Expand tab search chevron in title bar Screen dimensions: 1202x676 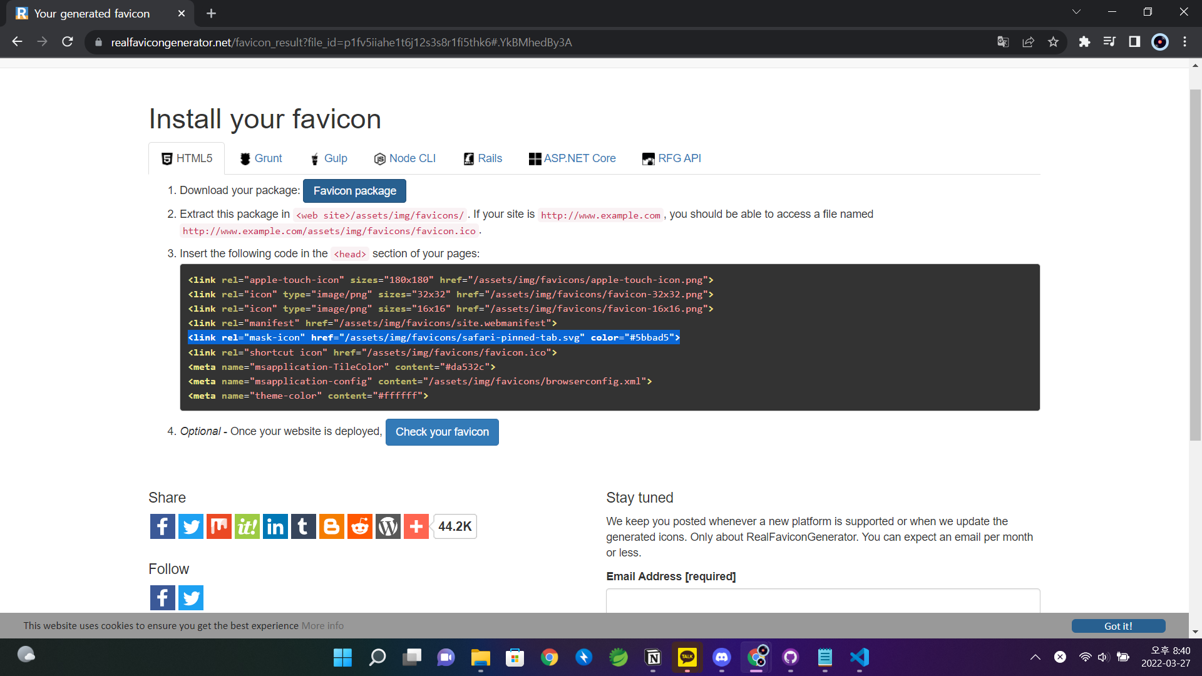[x=1076, y=12]
